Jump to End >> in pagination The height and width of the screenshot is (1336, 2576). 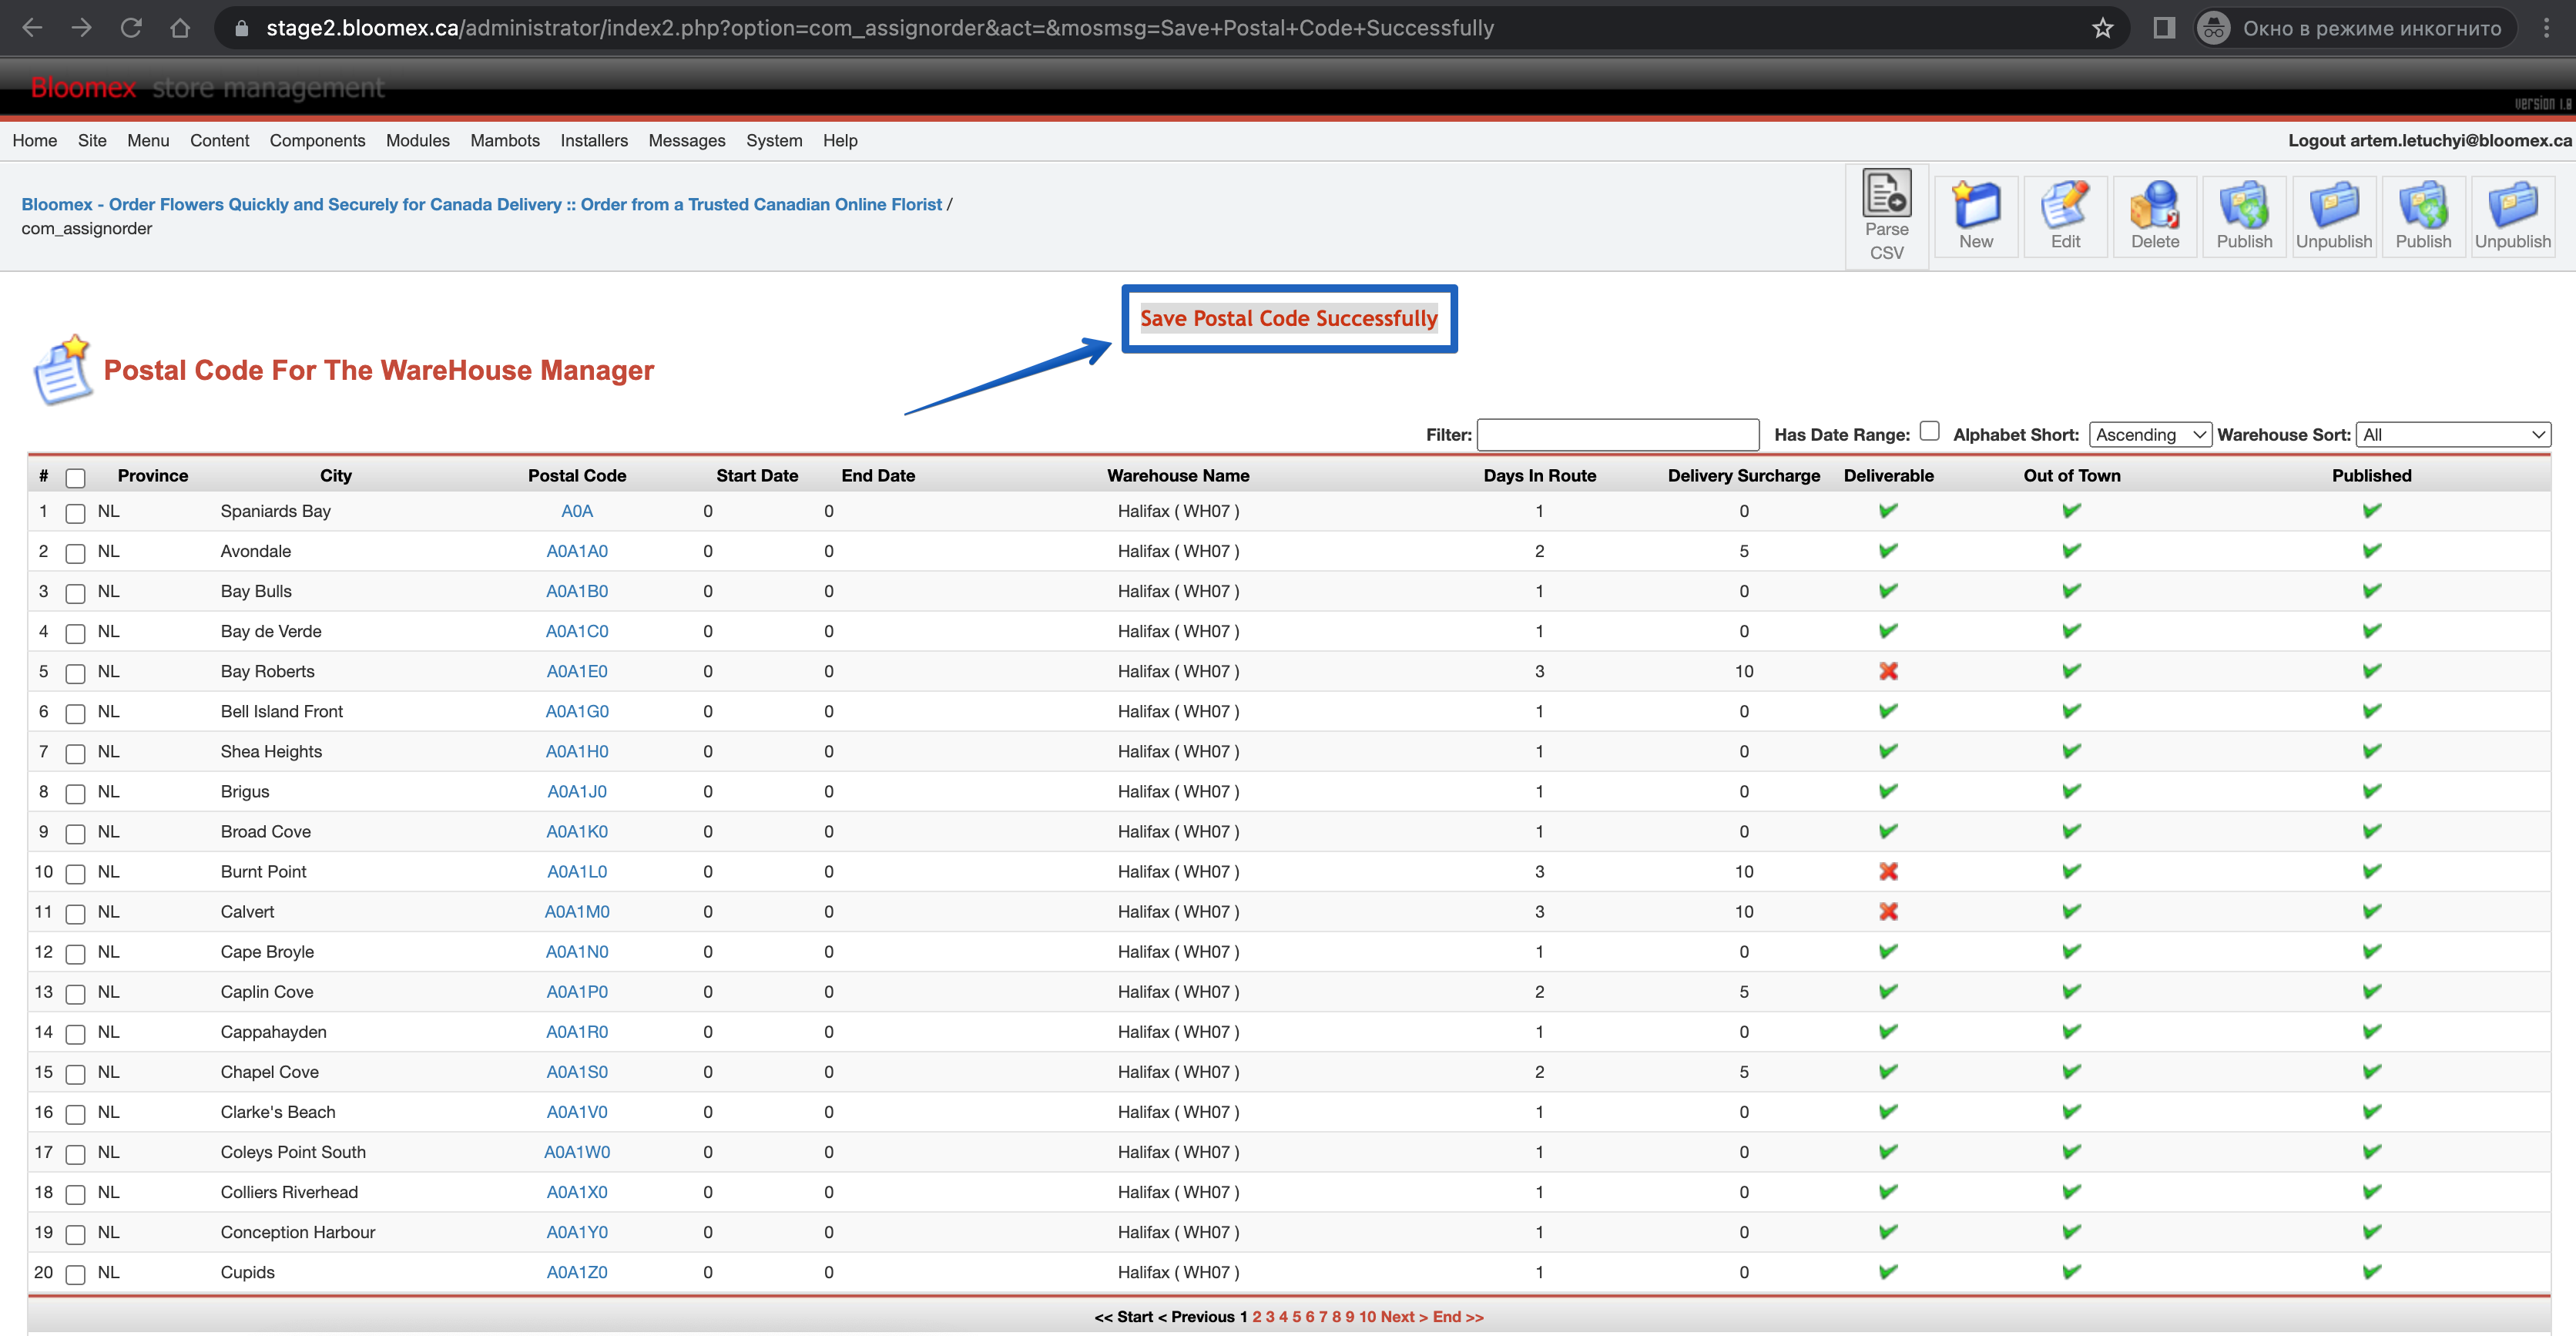(1458, 1317)
